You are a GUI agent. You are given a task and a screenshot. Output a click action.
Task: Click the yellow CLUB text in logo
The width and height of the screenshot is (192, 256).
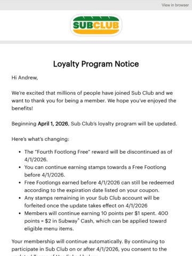106,26
